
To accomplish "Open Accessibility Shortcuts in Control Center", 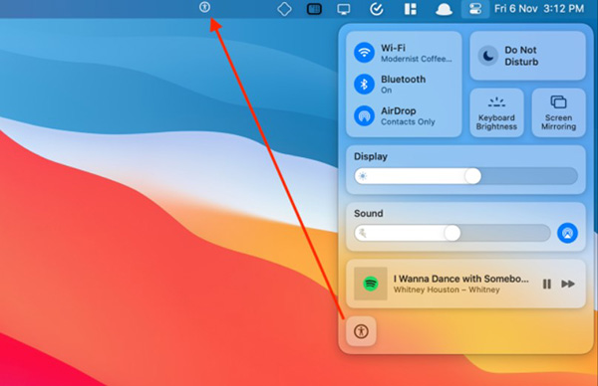I will 361,331.
